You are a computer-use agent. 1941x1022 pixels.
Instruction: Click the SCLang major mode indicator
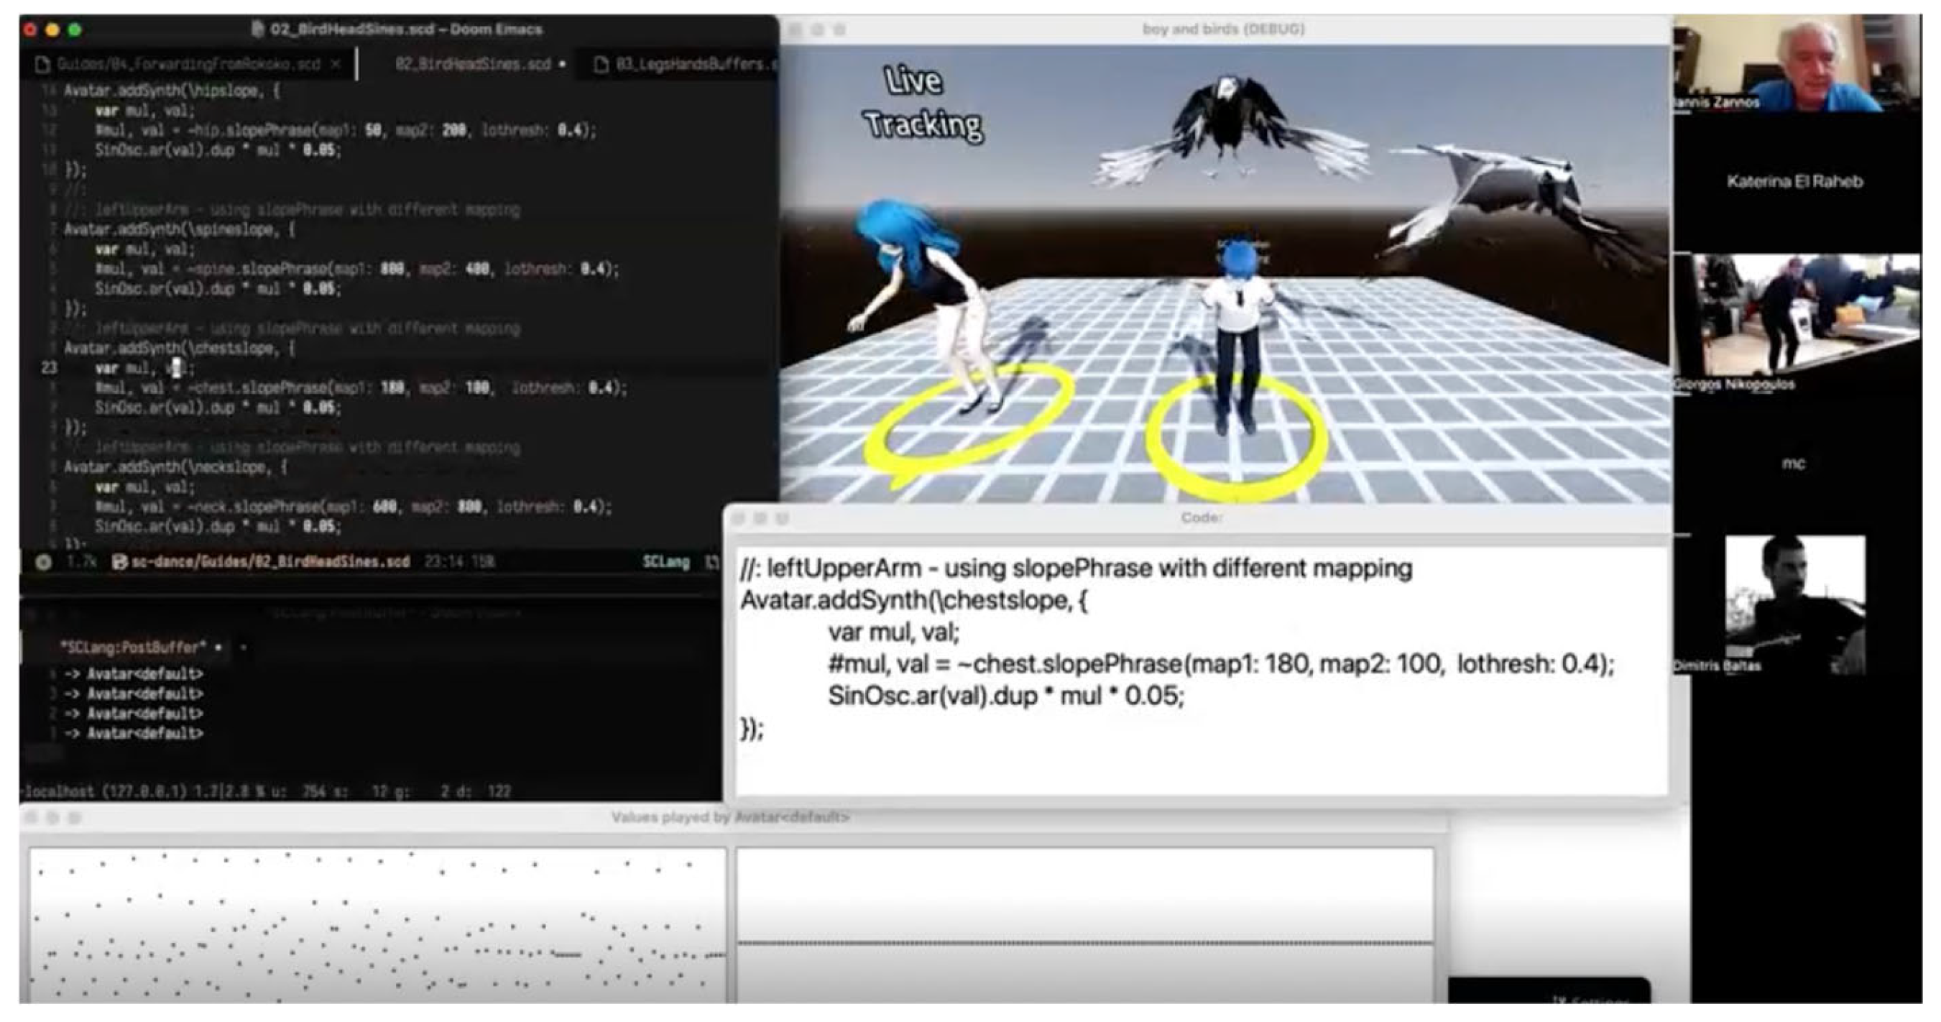click(665, 562)
